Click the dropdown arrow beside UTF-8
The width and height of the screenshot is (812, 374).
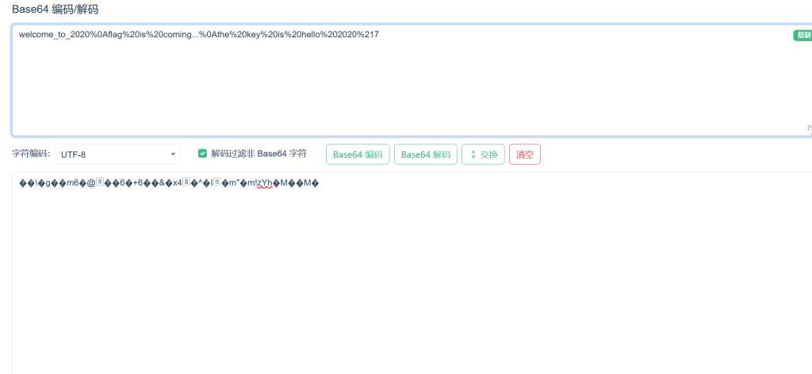[x=173, y=155]
